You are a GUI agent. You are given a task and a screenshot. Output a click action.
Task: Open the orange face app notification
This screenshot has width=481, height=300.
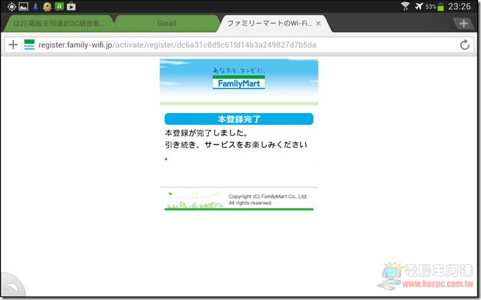(x=47, y=7)
